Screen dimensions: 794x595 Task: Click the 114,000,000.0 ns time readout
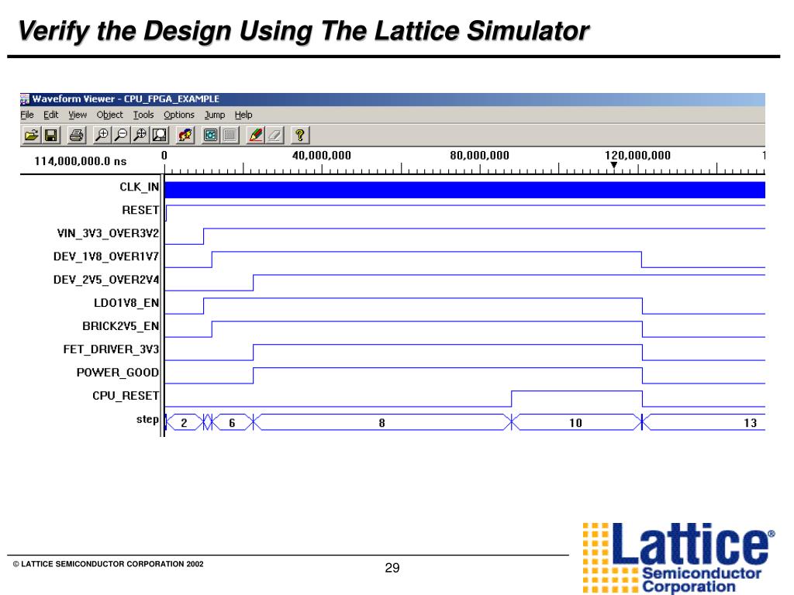[x=81, y=161]
